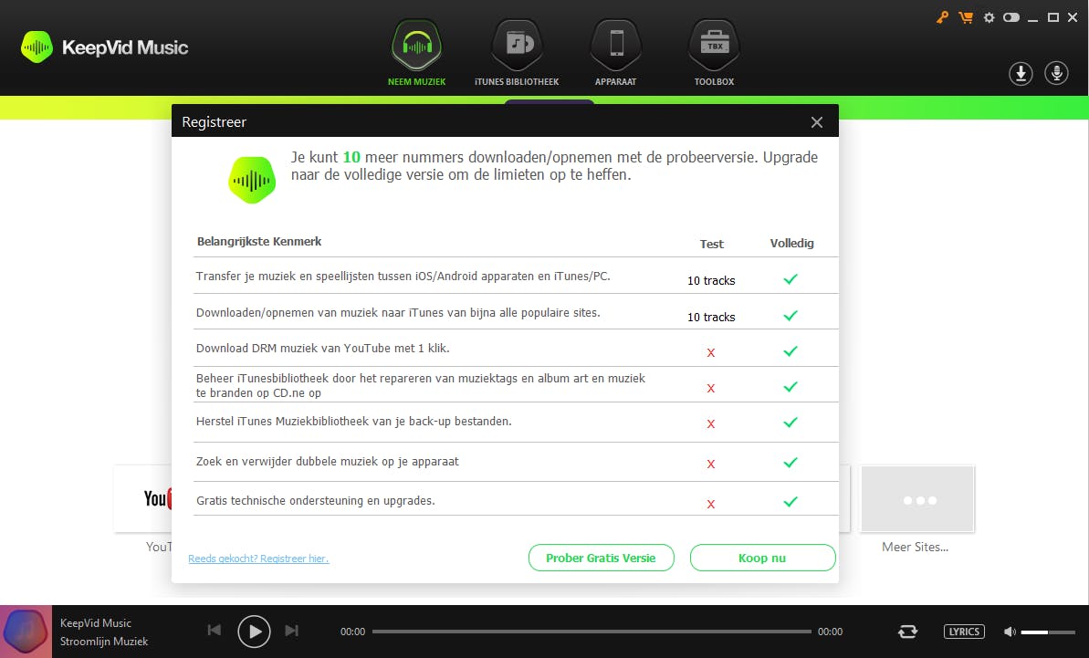The width and height of the screenshot is (1089, 658).
Task: Close the Registreer dialog
Action: point(817,122)
